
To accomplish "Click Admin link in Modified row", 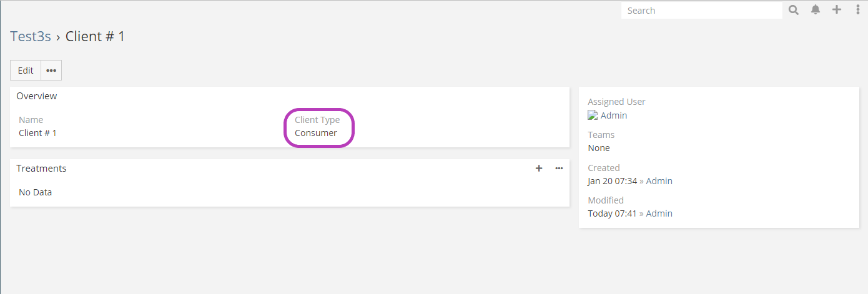I will pos(659,213).
